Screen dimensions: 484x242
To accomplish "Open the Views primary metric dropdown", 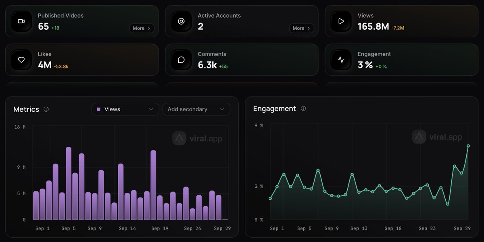I will (125, 109).
